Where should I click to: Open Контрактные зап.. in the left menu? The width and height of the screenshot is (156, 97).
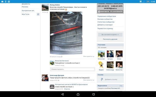click(28, 11)
